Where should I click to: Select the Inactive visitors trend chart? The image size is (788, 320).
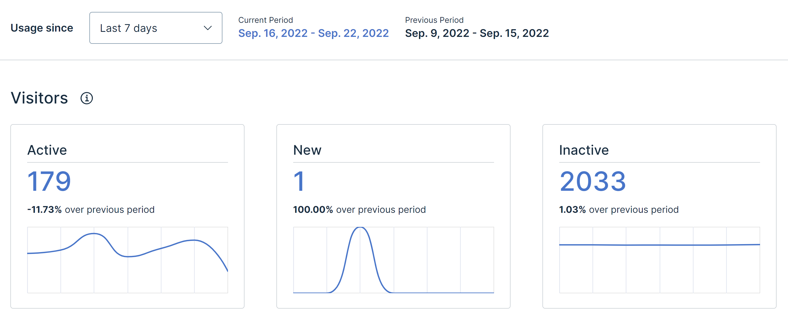[x=660, y=260]
